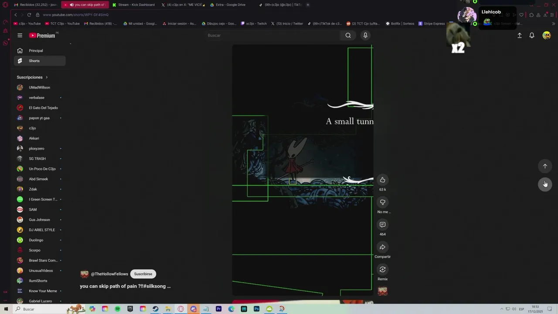
Task: Open the Know Your Meme channel
Action: click(x=40, y=291)
